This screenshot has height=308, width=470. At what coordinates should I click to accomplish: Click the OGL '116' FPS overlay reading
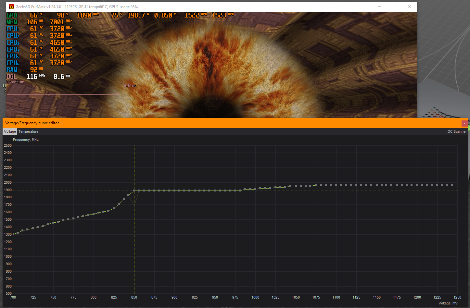(32, 77)
